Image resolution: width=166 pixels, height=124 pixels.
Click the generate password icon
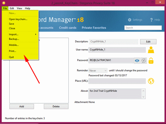tap(144, 61)
